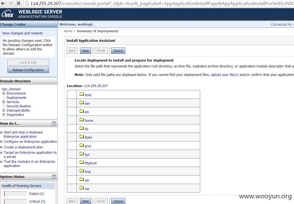The height and width of the screenshot is (204, 294).
Task: Click the browser address bar
Action: [159, 3]
